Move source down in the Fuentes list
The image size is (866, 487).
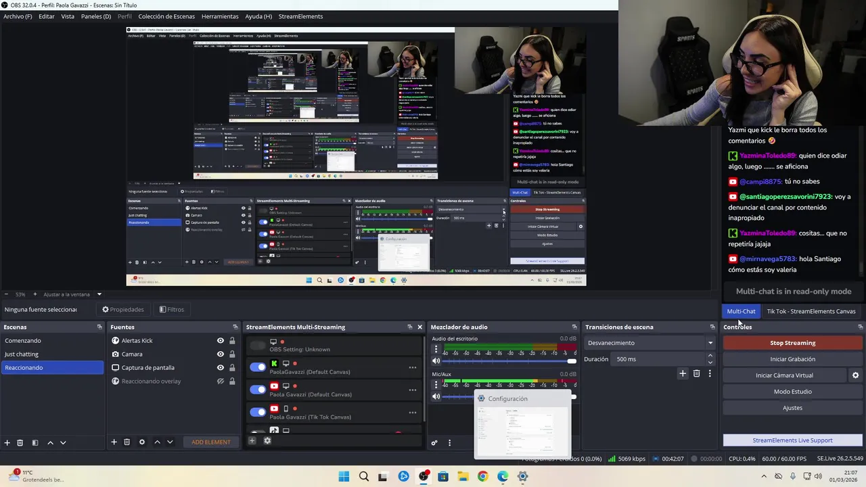(x=170, y=442)
